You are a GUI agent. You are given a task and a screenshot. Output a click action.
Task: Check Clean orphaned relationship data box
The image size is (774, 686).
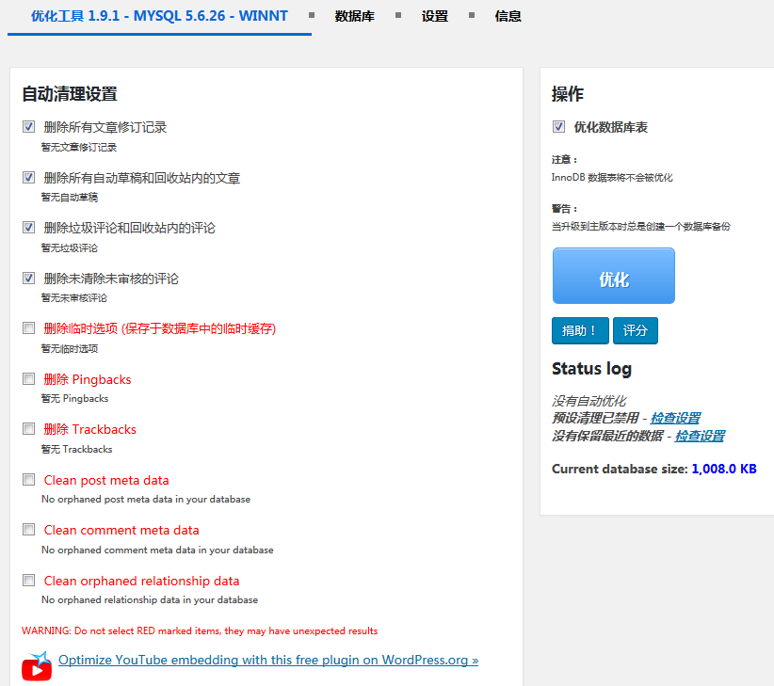click(29, 581)
